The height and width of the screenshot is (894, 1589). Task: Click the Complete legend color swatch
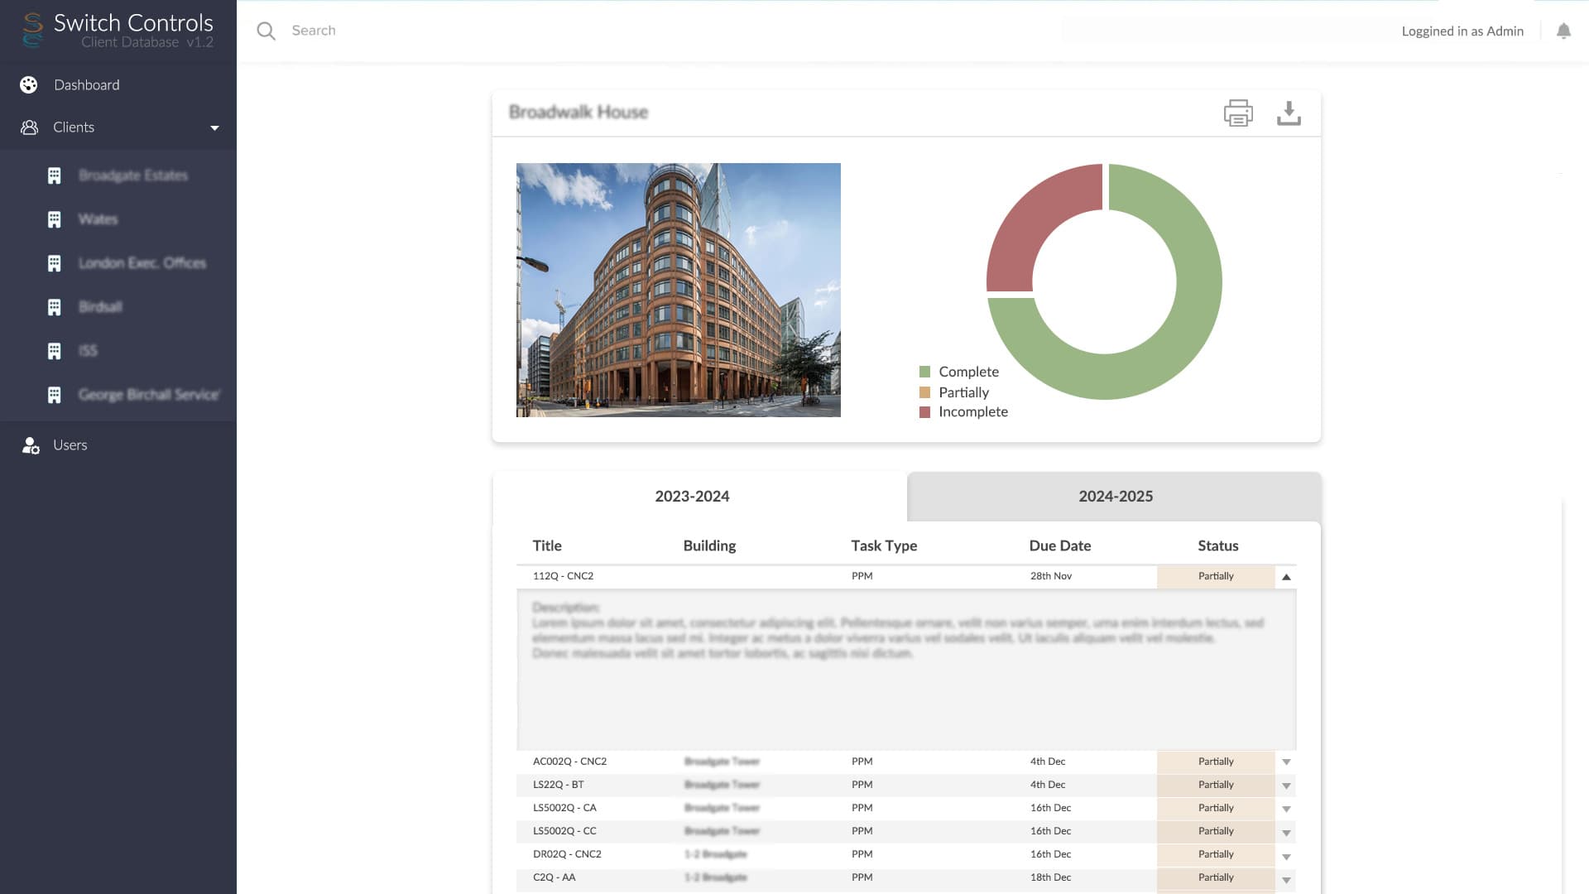[x=924, y=372]
